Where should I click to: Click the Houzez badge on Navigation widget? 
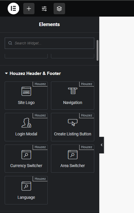87,84
